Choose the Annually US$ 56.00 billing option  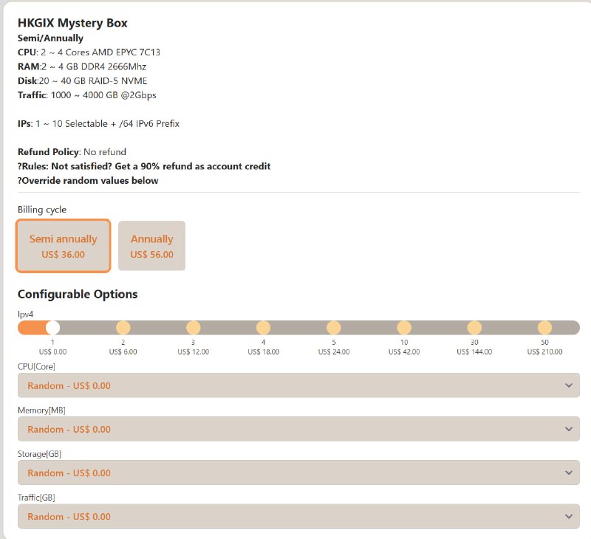tap(151, 246)
